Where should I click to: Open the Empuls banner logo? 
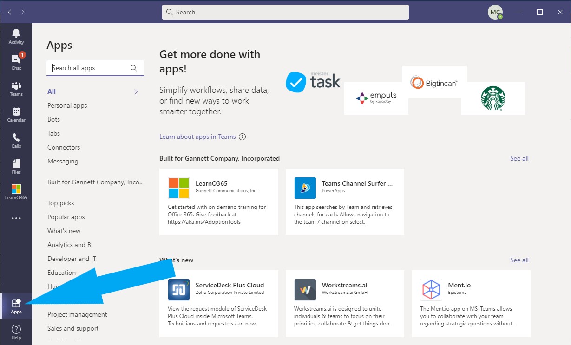pyautogui.click(x=376, y=98)
